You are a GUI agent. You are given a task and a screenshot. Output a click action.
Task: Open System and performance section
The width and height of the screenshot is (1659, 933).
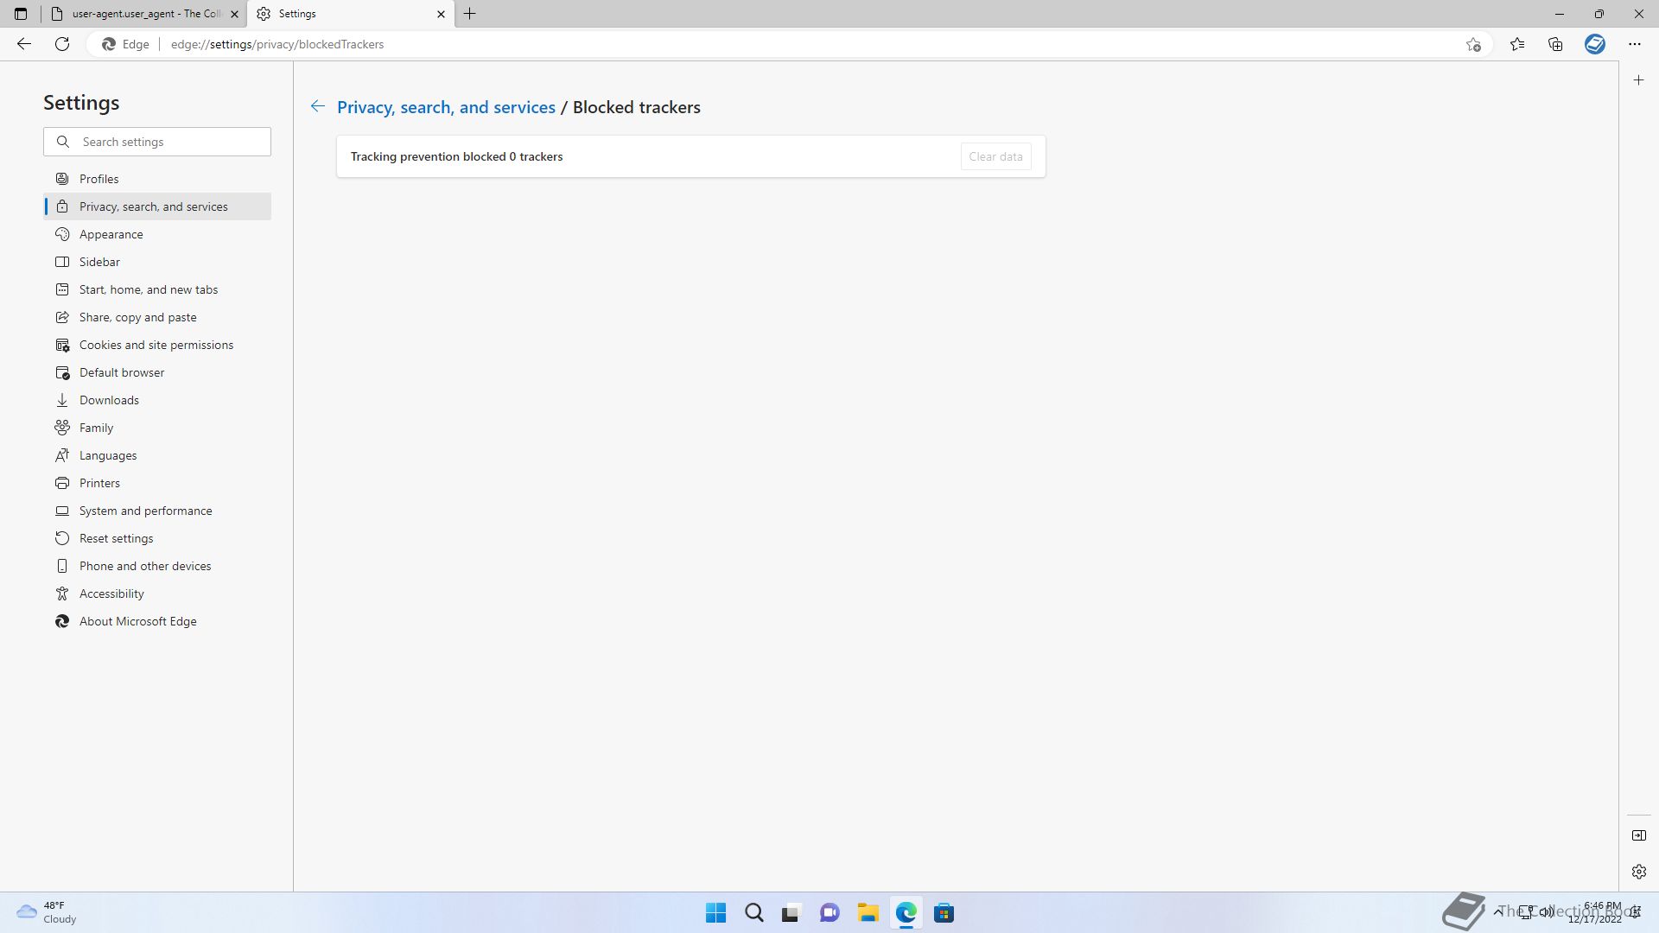tap(157, 511)
